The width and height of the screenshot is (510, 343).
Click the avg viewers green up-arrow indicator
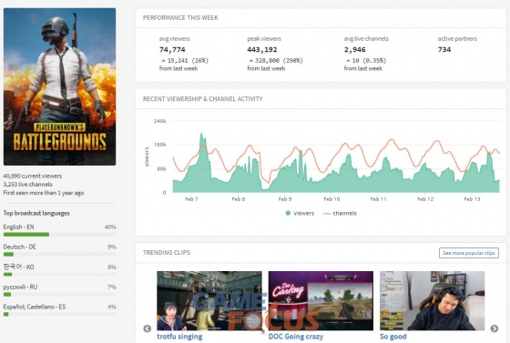tap(163, 61)
